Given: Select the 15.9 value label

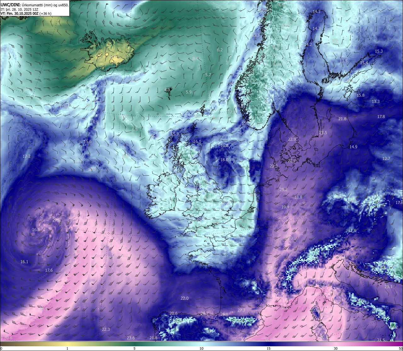Looking at the screenshot, I should pos(175,134).
